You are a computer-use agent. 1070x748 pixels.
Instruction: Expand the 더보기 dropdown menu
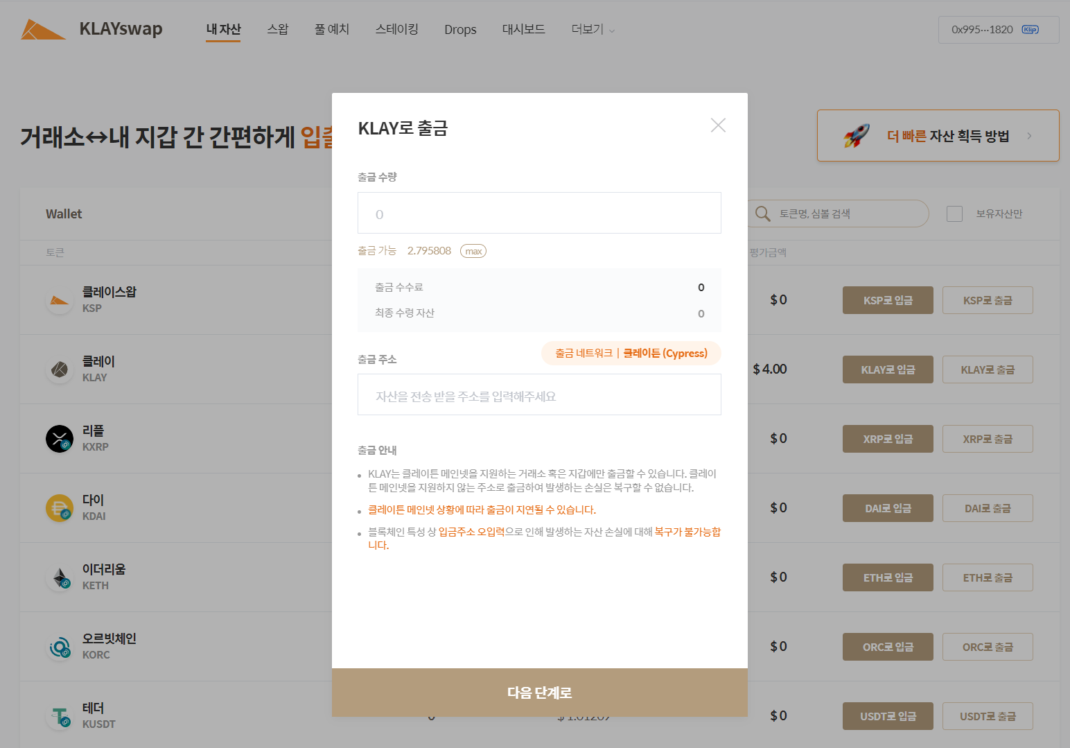click(x=593, y=29)
